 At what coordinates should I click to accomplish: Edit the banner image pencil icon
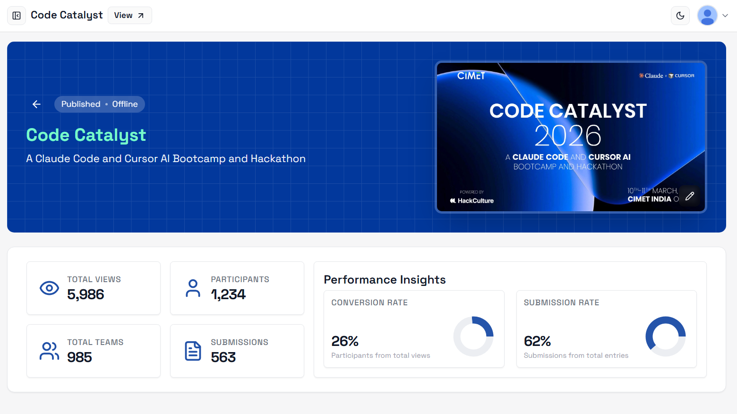[690, 196]
